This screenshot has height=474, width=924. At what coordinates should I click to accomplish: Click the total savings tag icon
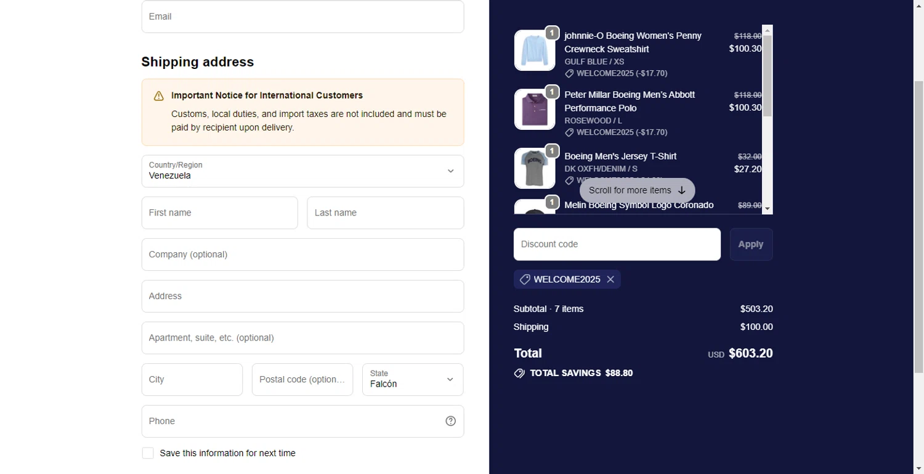[519, 373]
